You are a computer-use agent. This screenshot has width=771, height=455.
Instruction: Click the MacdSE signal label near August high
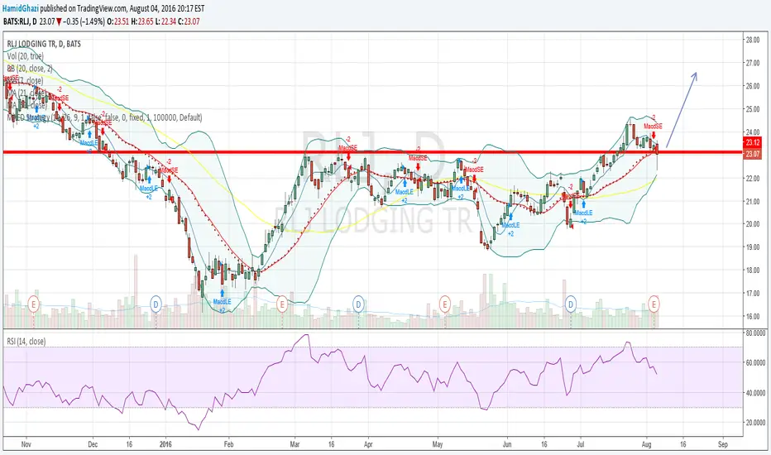[x=653, y=127]
